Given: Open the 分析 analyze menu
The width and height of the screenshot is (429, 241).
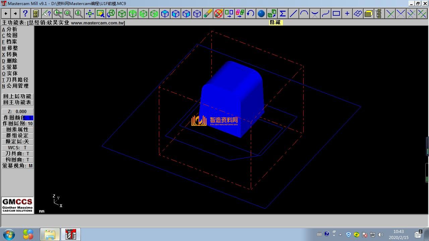Looking at the screenshot, I should click(x=11, y=29).
